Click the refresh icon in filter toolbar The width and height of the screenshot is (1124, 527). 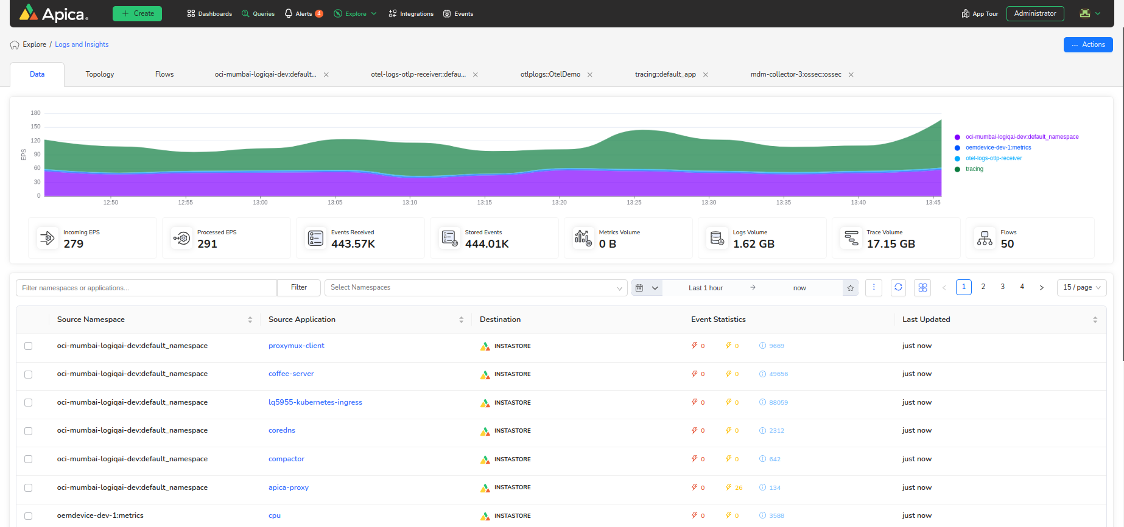(x=898, y=288)
